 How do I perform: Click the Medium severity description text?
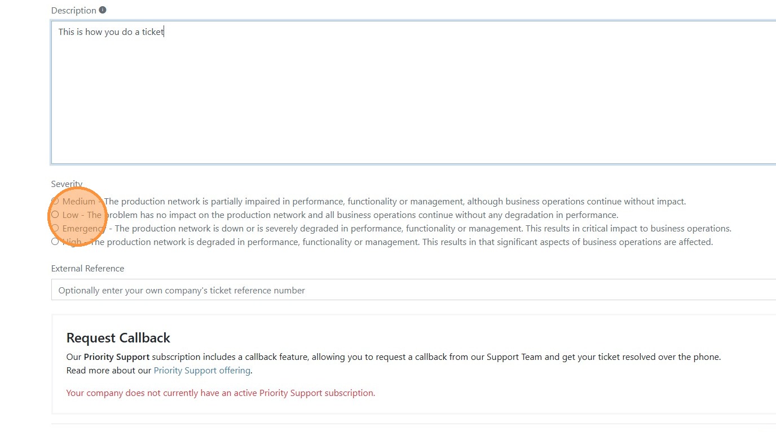[x=395, y=201]
